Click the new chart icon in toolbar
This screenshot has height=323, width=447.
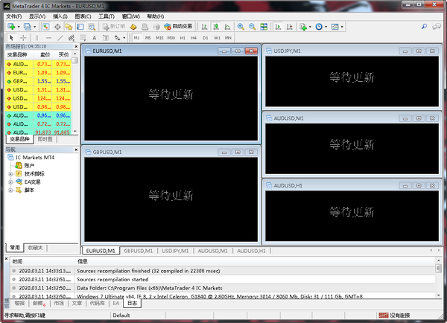[11, 26]
